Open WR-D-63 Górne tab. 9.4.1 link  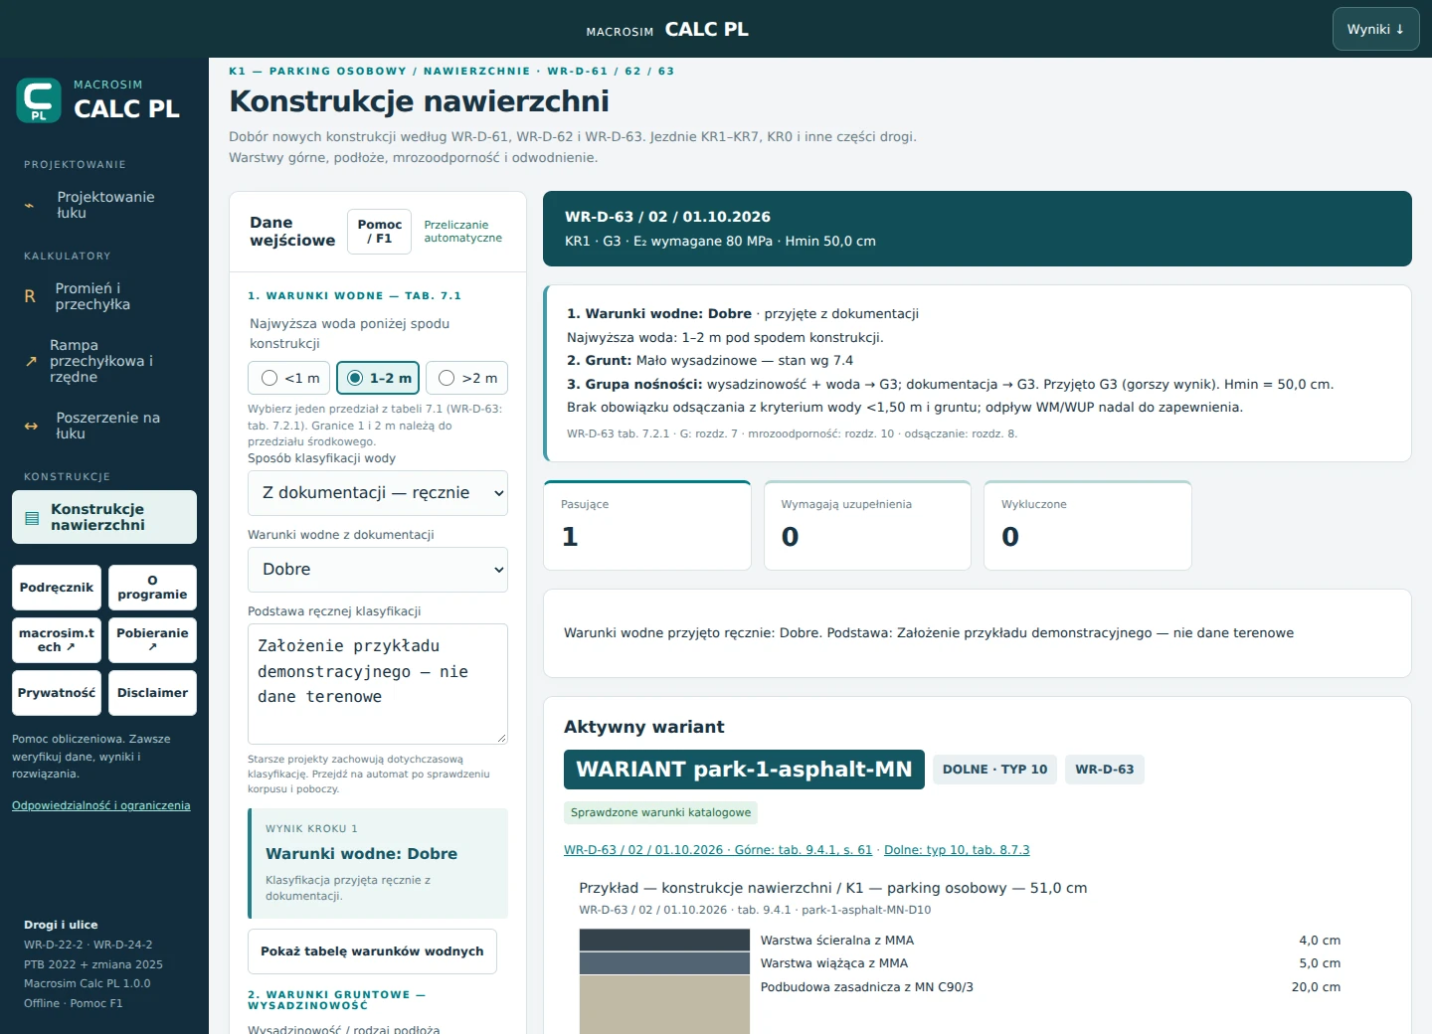(x=718, y=850)
